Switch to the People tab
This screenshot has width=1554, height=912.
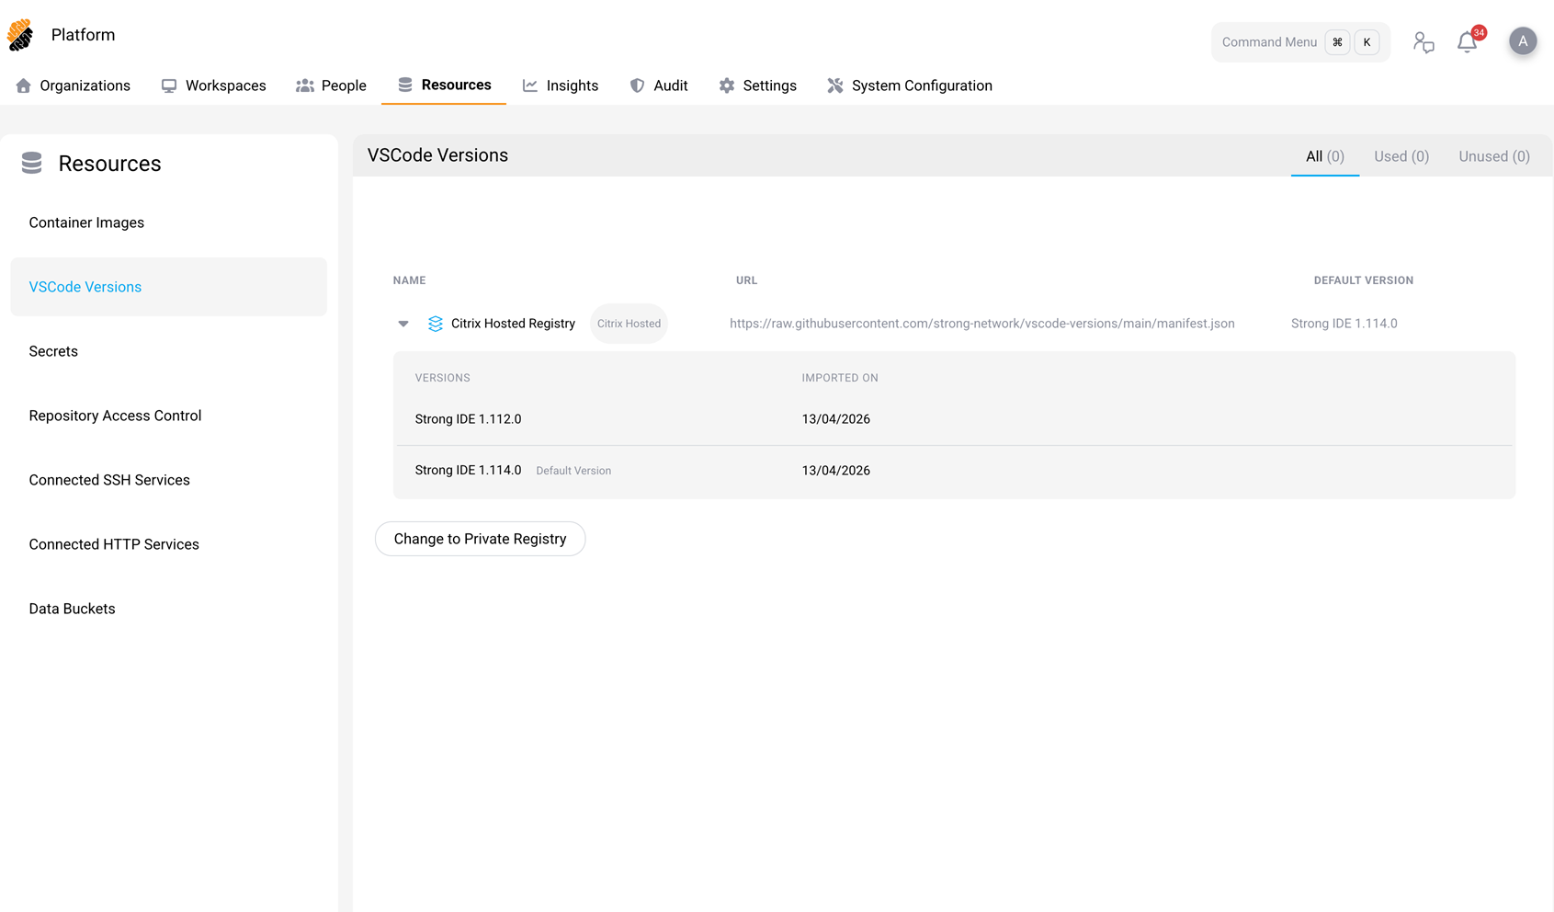tap(331, 85)
